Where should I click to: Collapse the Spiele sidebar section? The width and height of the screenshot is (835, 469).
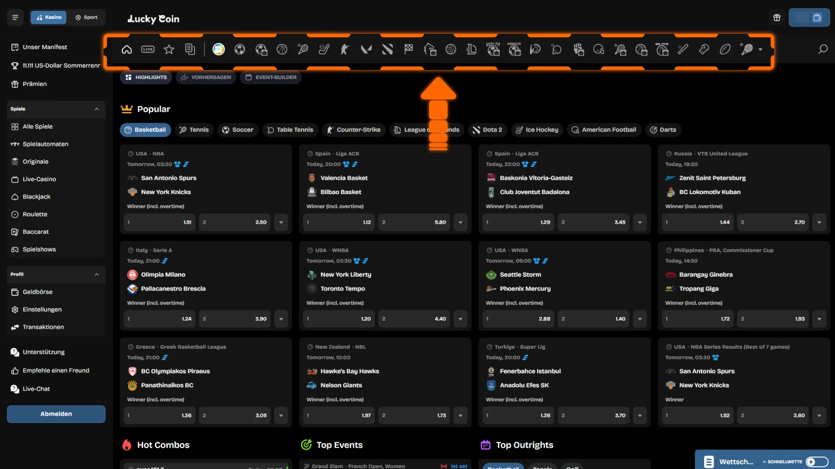[x=97, y=109]
